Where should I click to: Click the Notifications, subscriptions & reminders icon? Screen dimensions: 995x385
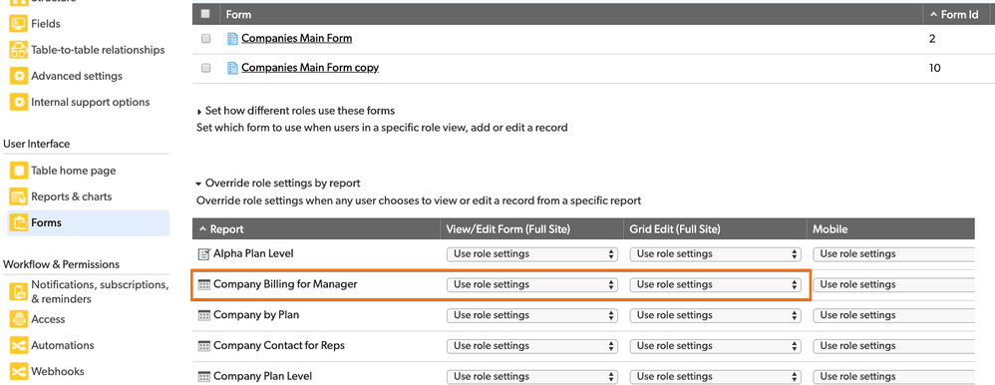(x=18, y=292)
